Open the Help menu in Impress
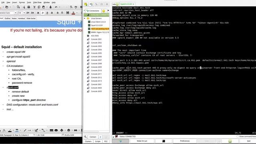256x144 pixels. pos(54,2)
